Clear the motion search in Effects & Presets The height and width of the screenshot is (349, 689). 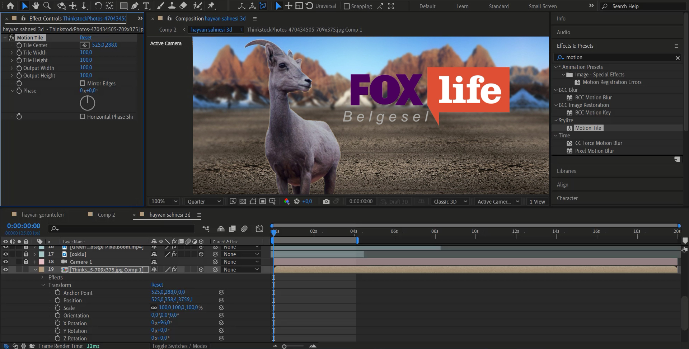click(x=678, y=58)
